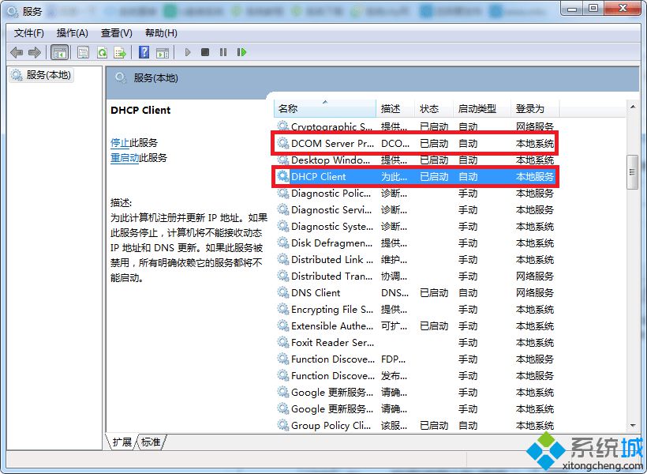Select the DNS Client service entry
Image resolution: width=647 pixels, height=474 pixels.
tap(316, 293)
